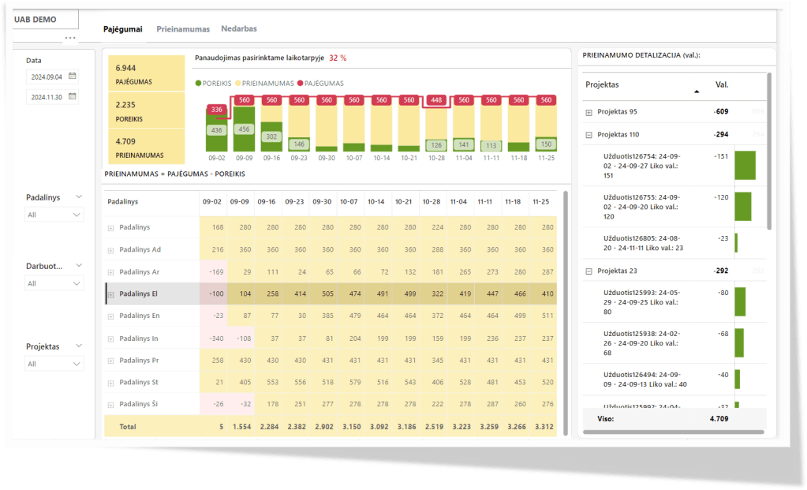Open the Padalinys filter dropdown
The image size is (807, 490).
tap(54, 215)
